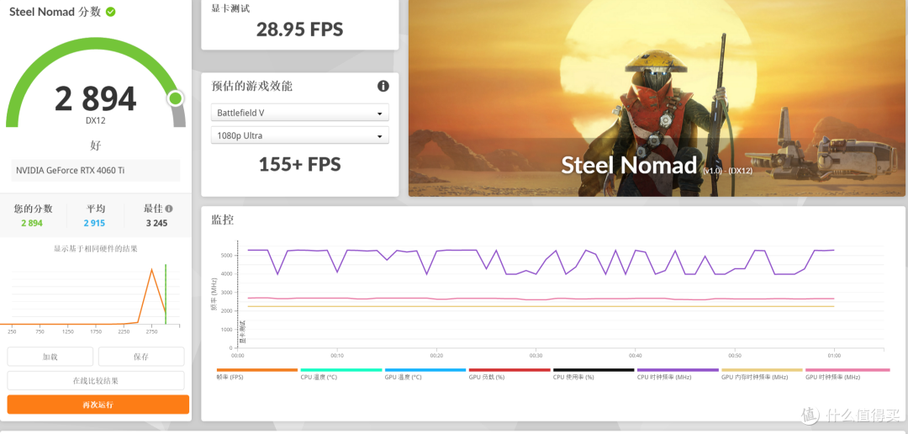
Task: Click the 显卡测试 label
Action: click(231, 8)
